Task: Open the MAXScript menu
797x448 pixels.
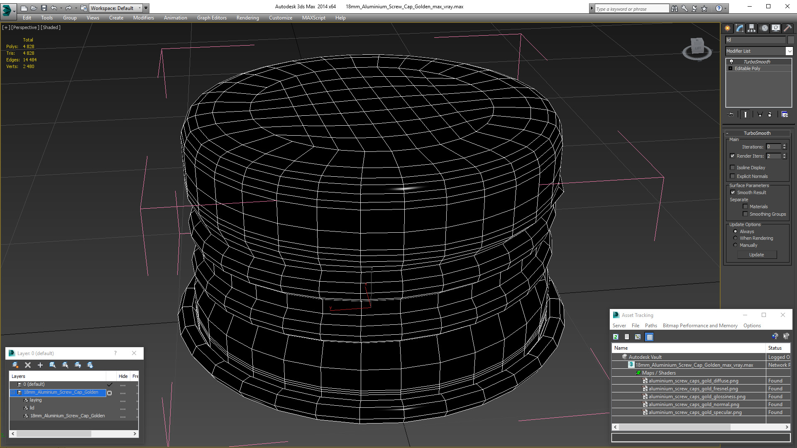Action: (x=313, y=18)
